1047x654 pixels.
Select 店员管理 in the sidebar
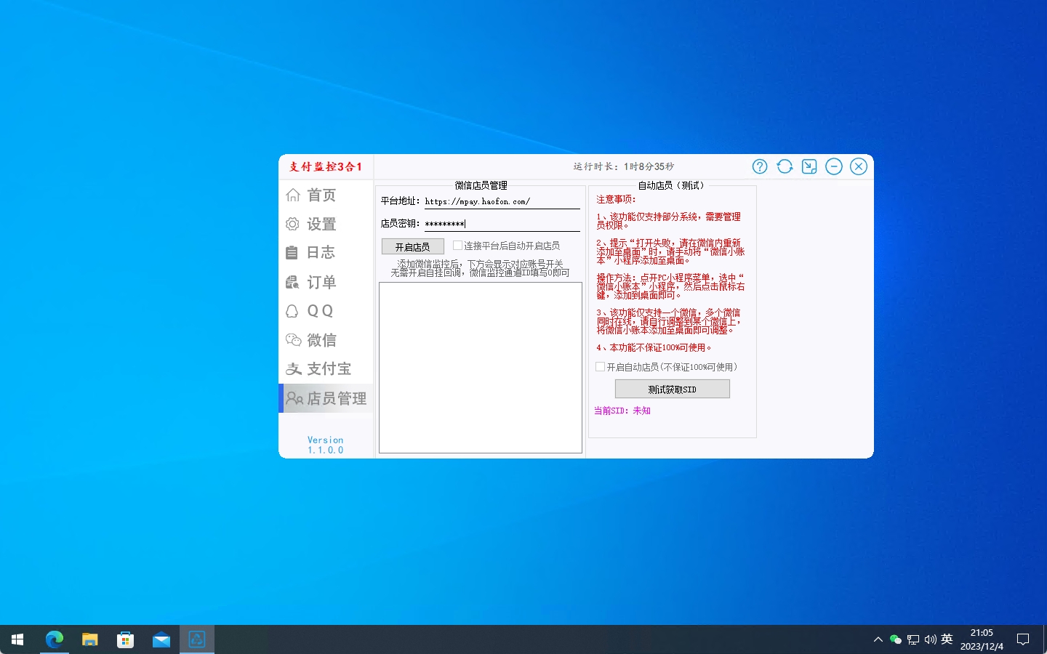[335, 398]
